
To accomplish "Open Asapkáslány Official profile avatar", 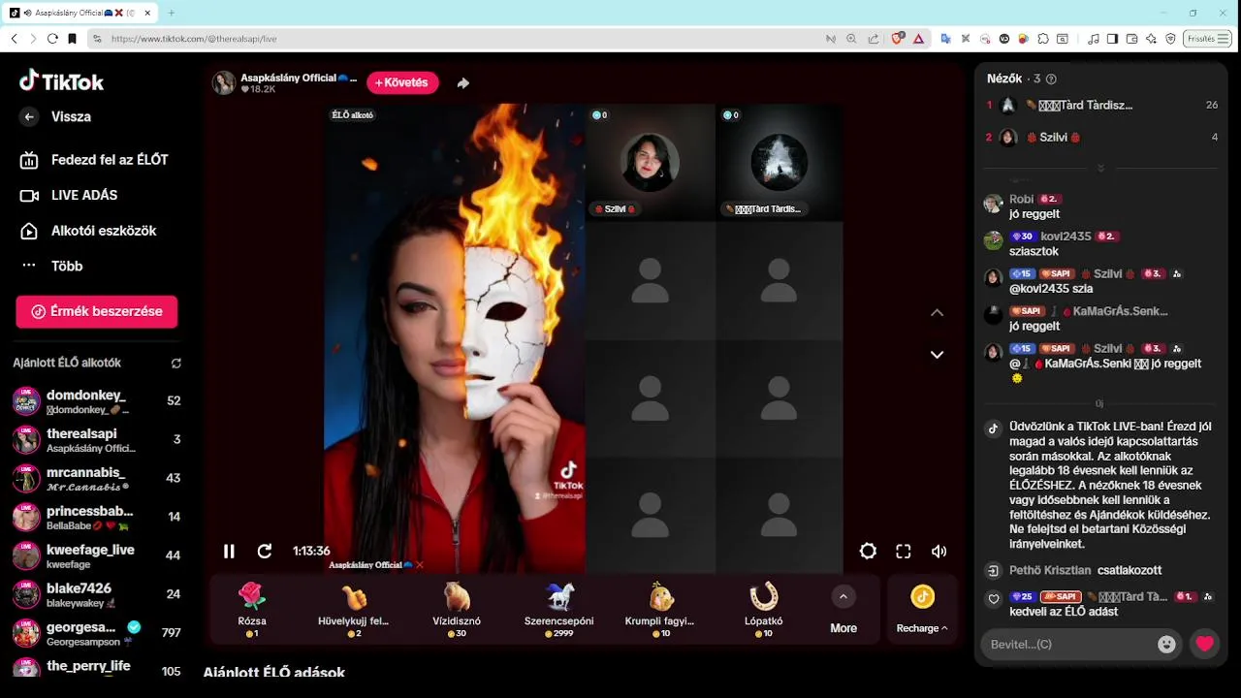I will pyautogui.click(x=224, y=82).
